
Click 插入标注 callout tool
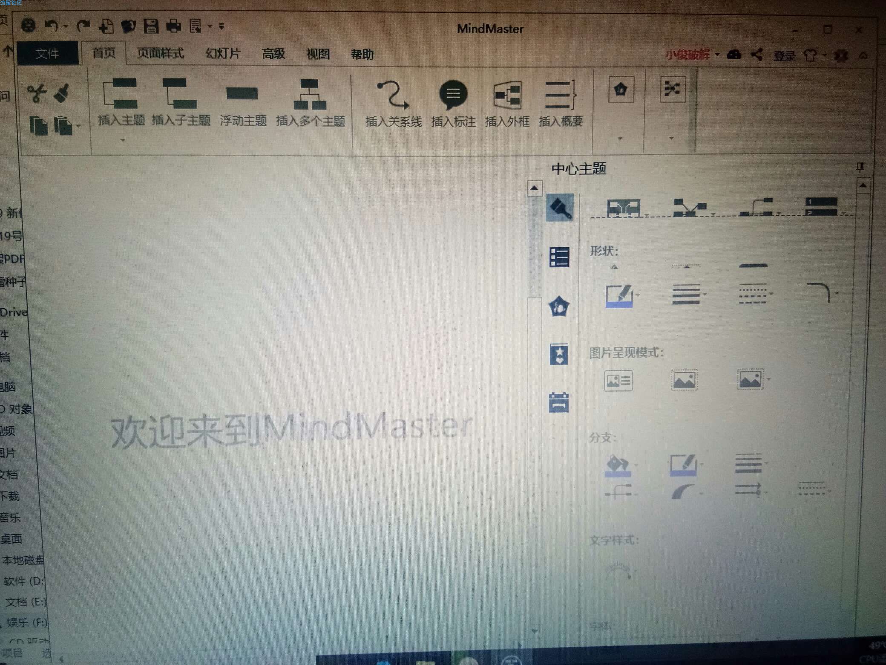pyautogui.click(x=453, y=104)
